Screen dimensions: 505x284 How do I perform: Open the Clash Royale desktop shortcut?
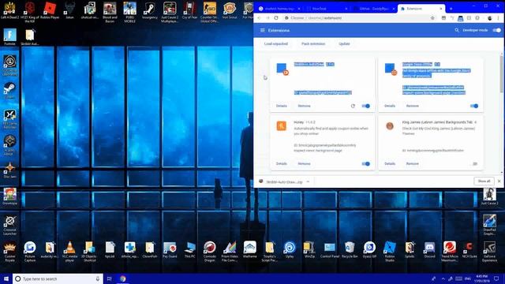[9, 251]
